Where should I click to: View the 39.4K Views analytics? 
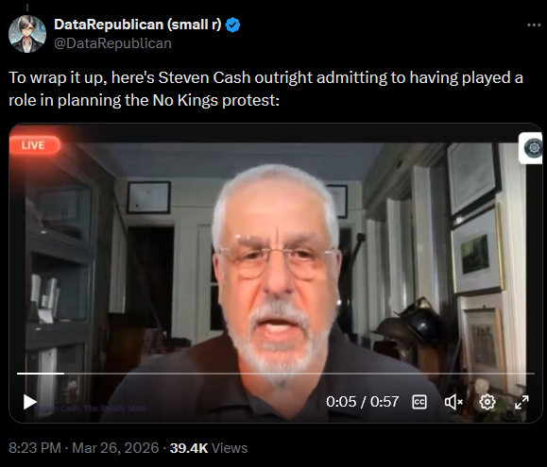pos(209,448)
